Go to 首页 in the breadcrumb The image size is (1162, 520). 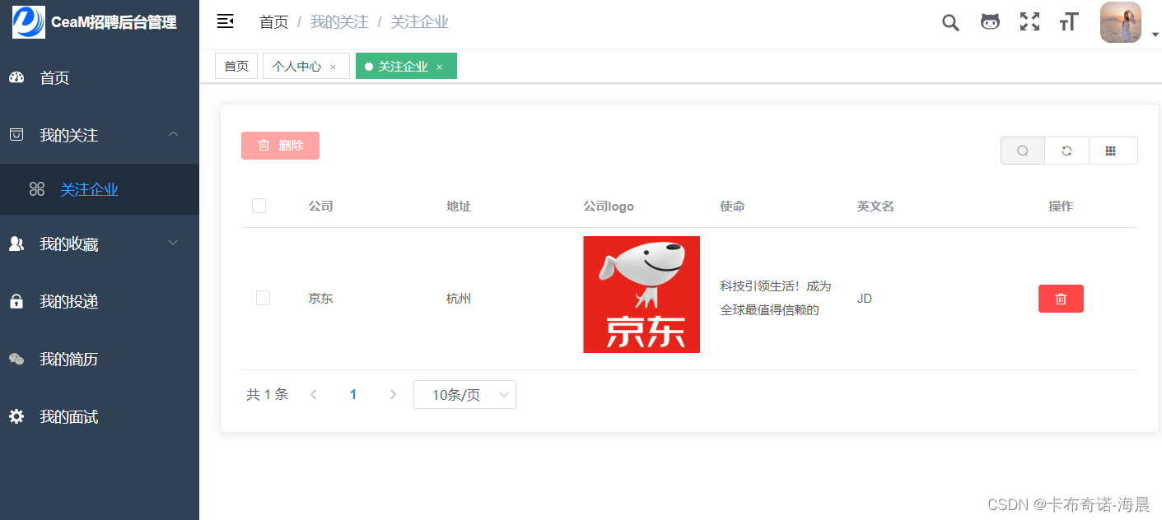click(273, 22)
